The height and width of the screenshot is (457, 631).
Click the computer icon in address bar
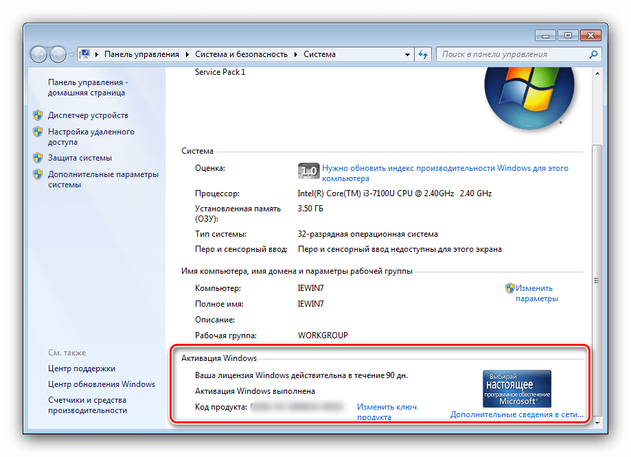click(84, 54)
